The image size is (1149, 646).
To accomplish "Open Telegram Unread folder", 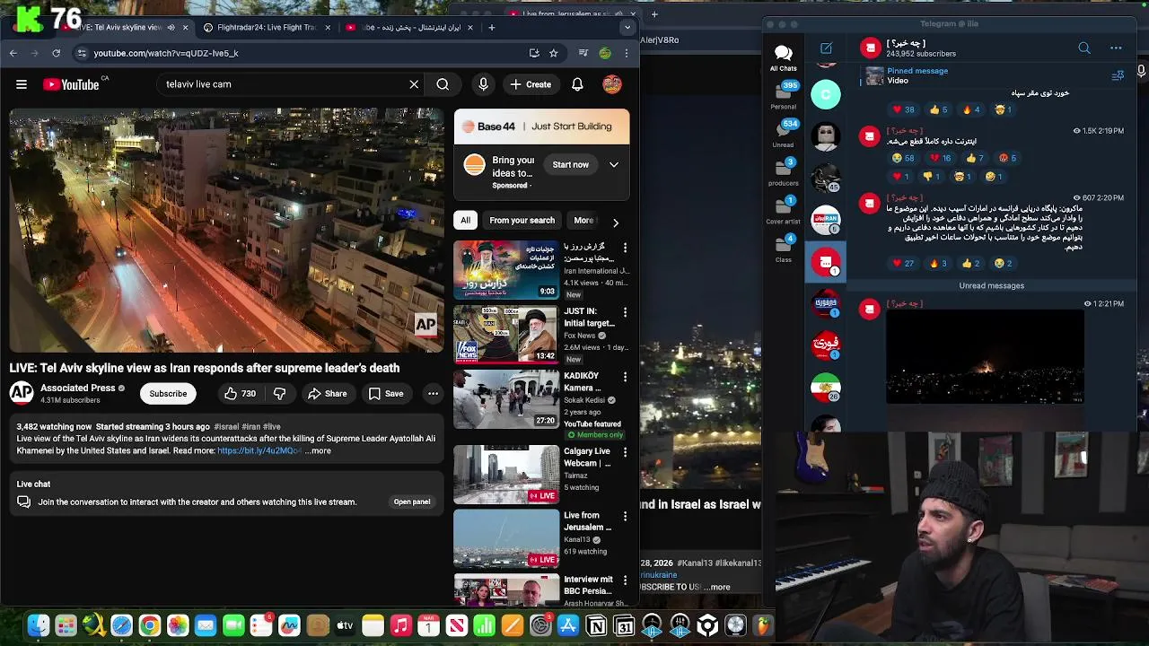I will [783, 135].
